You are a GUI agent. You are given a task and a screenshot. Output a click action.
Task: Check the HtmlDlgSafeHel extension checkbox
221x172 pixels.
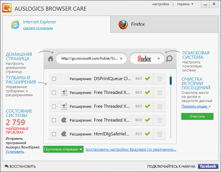point(54,134)
